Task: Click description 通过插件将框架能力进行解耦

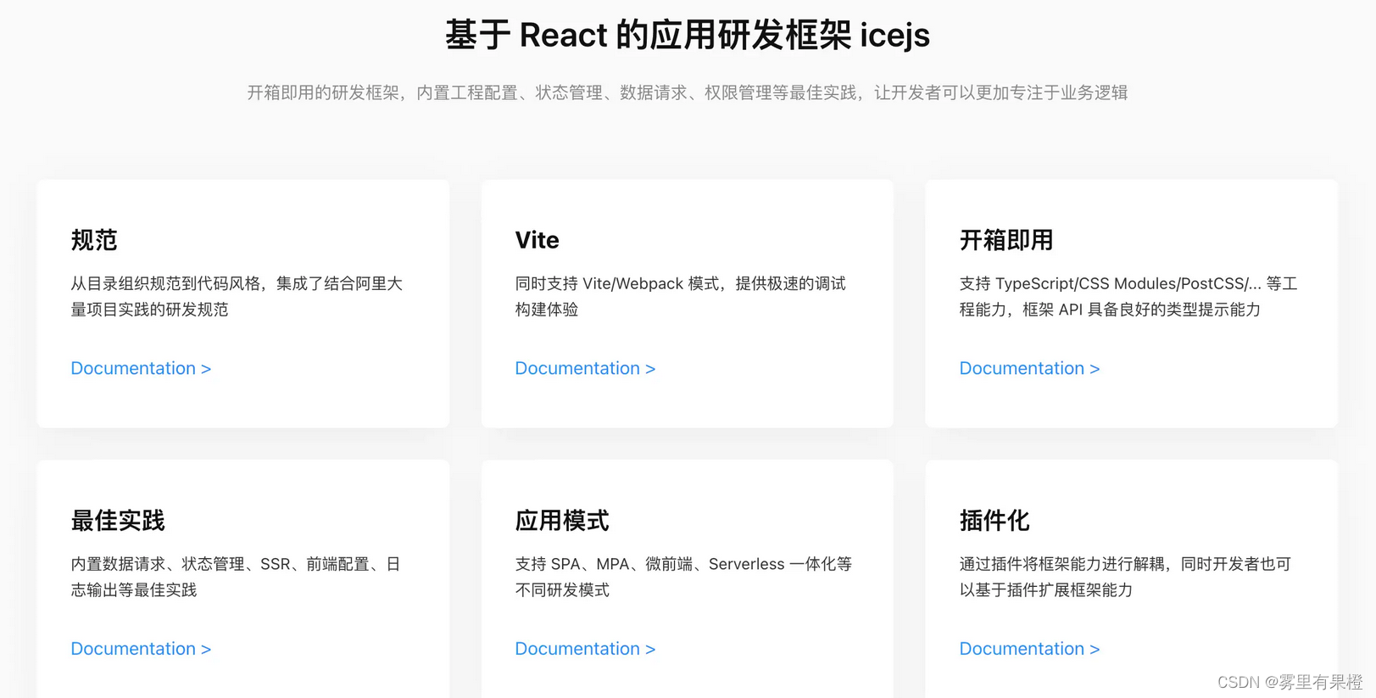Action: (1125, 577)
